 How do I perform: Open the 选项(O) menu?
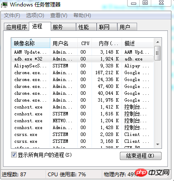35,15
